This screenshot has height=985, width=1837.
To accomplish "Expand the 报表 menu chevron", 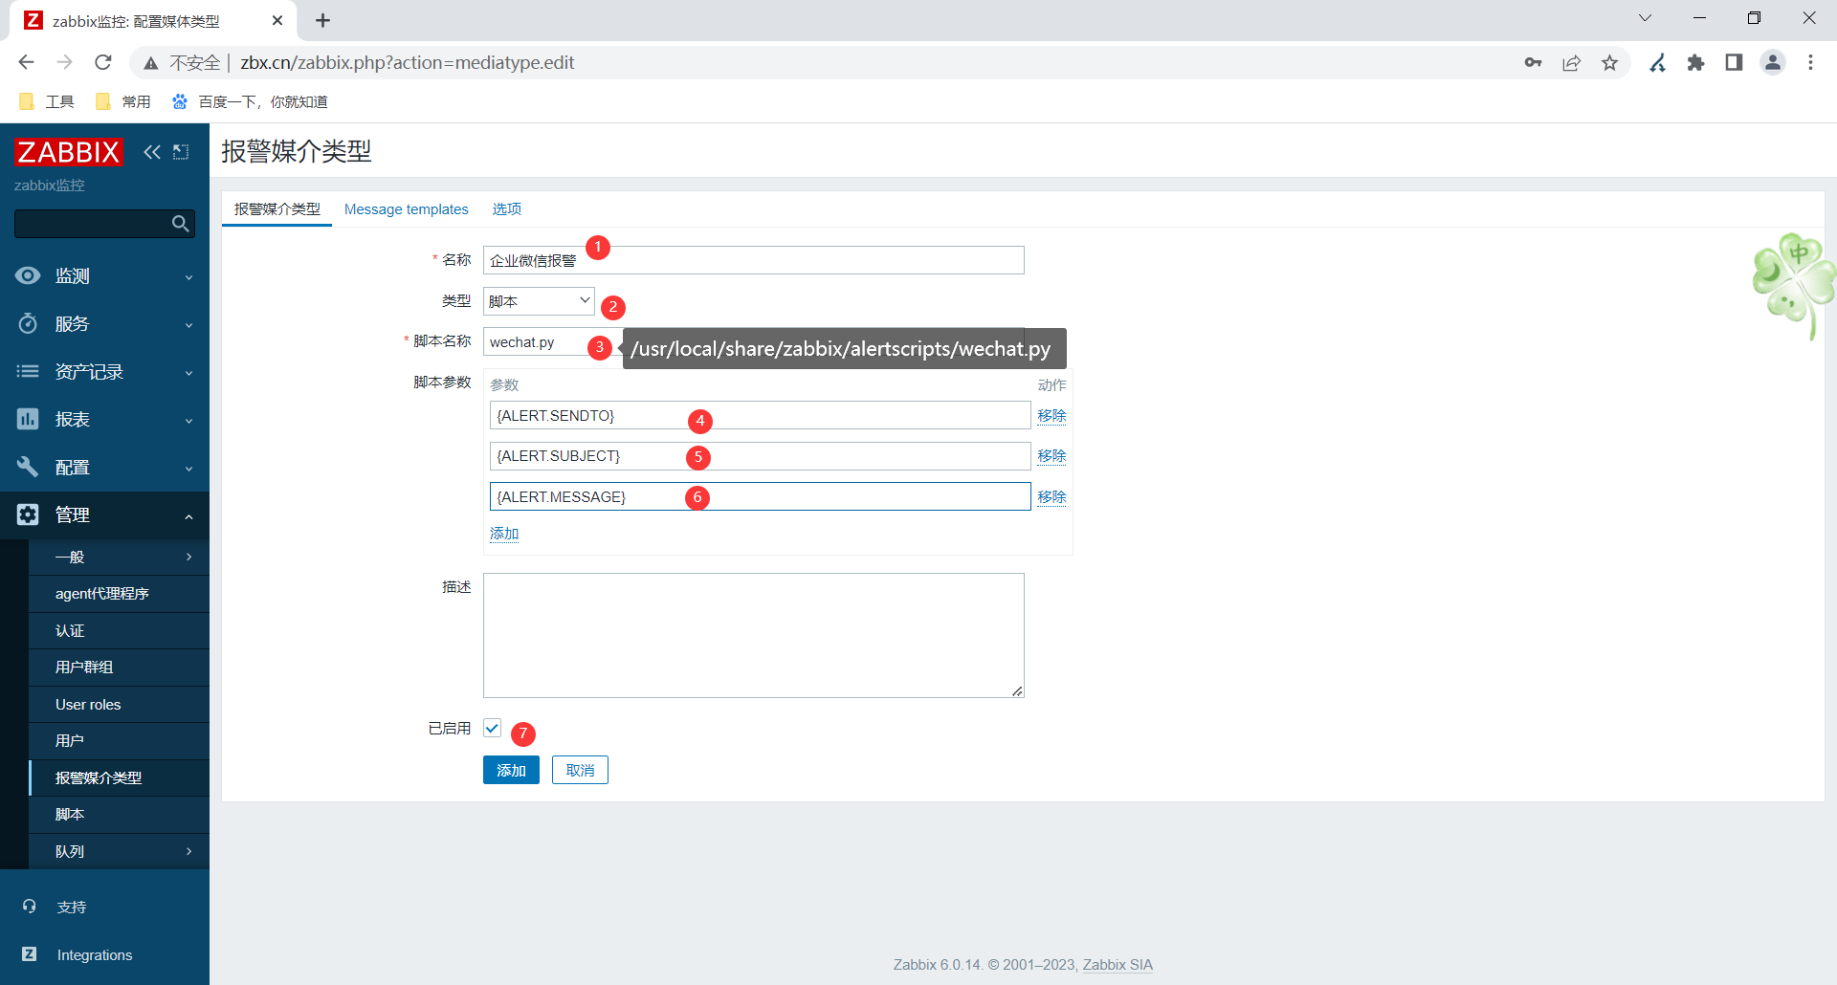I will pos(188,421).
